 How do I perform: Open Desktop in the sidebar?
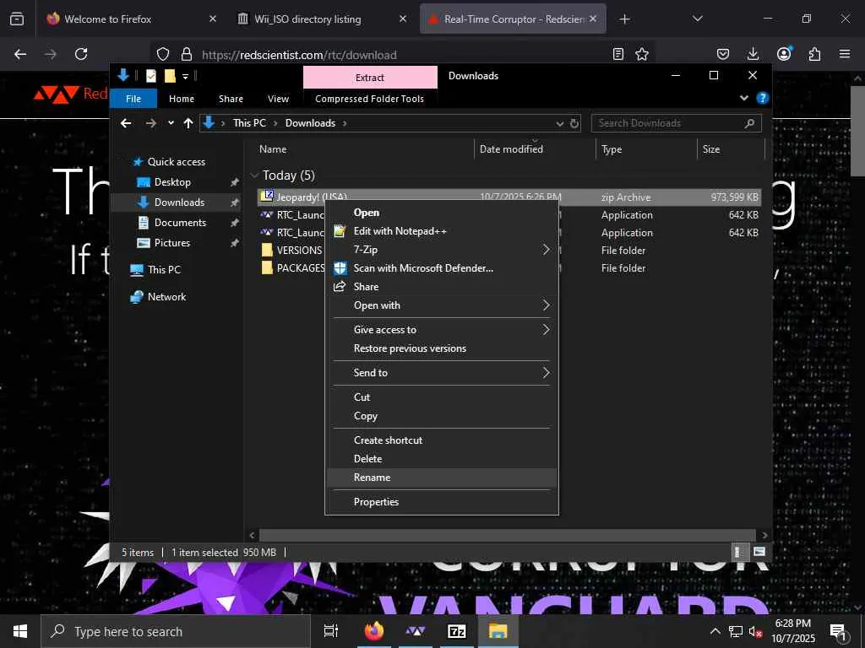tap(172, 182)
